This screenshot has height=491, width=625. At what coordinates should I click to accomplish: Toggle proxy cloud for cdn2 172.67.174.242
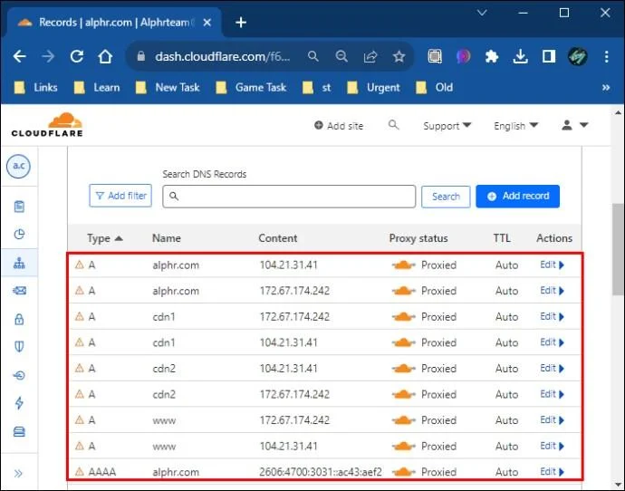tap(403, 395)
